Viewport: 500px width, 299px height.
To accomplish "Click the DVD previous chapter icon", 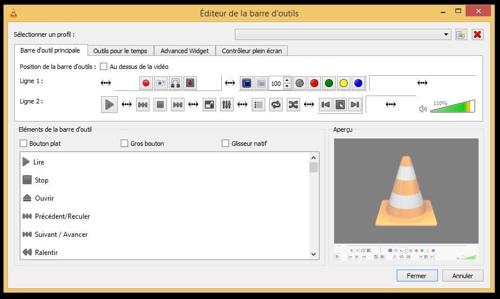I will [x=326, y=105].
